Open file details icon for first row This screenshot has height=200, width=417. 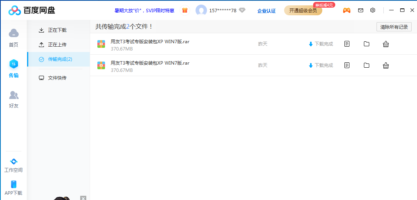(347, 44)
